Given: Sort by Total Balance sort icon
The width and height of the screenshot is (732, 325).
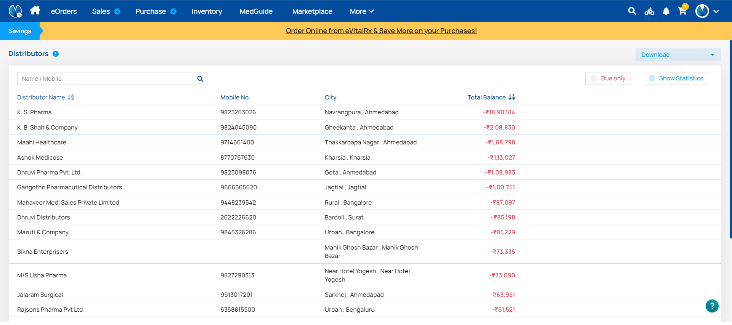Looking at the screenshot, I should 512,97.
